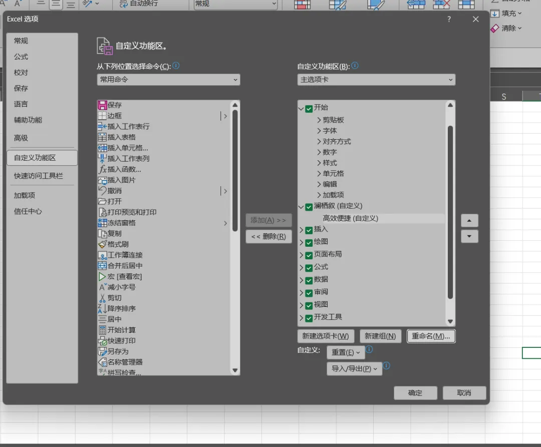Collapse the 开始 tab tree node

(301, 109)
